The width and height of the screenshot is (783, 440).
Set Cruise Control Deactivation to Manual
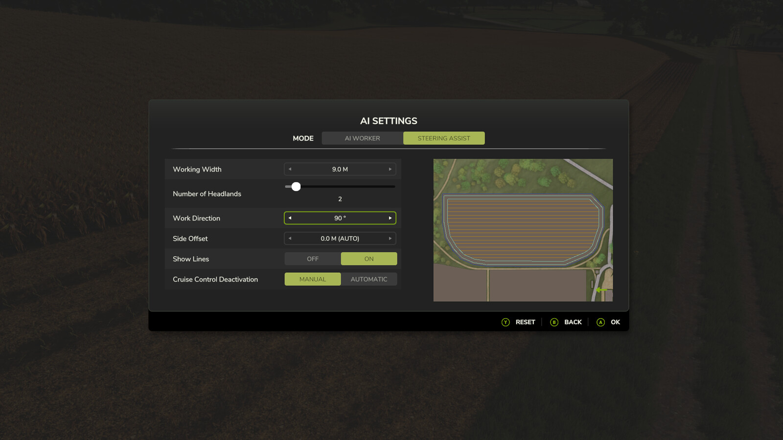[313, 279]
